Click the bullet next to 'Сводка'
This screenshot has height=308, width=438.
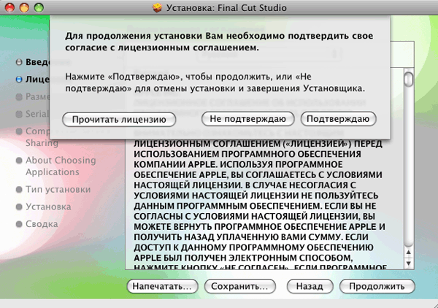click(x=19, y=224)
